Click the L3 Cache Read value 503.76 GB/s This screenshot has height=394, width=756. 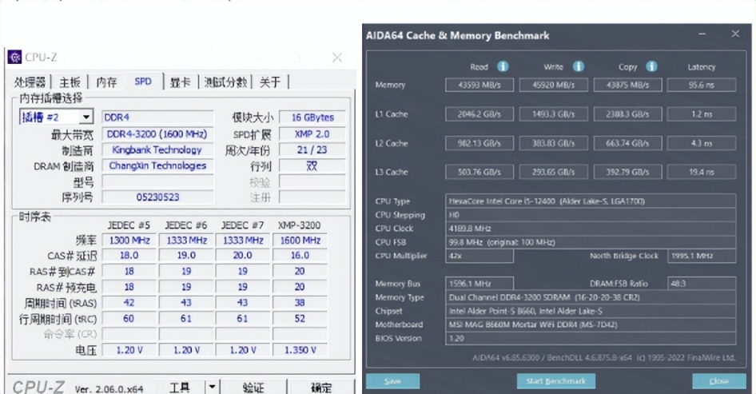coord(479,172)
